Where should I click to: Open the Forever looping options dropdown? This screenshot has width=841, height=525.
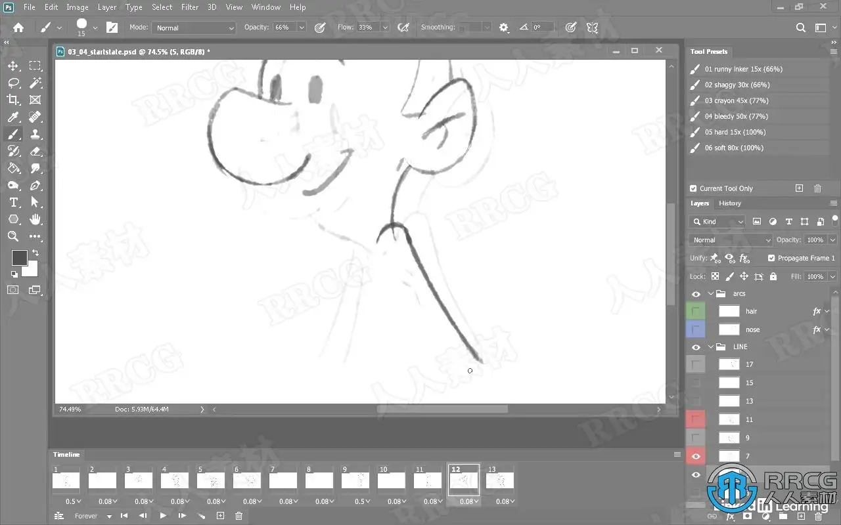[92, 516]
